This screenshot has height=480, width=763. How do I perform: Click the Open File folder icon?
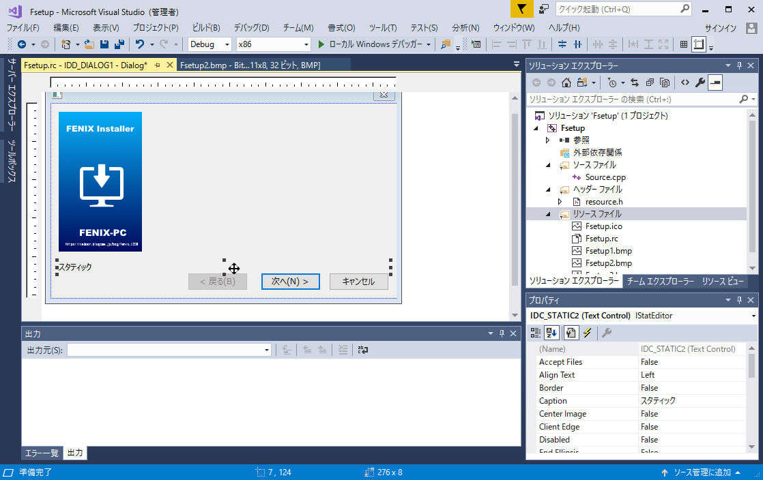tap(89, 44)
